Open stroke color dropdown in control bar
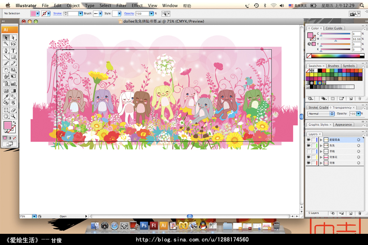This screenshot has height=245, width=368. pyautogui.click(x=49, y=13)
